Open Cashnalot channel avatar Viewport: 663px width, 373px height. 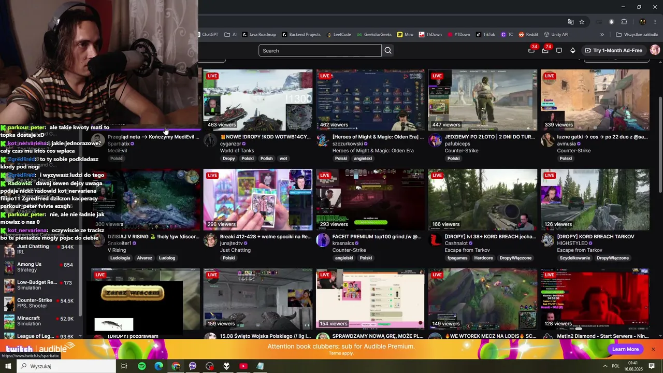point(435,240)
